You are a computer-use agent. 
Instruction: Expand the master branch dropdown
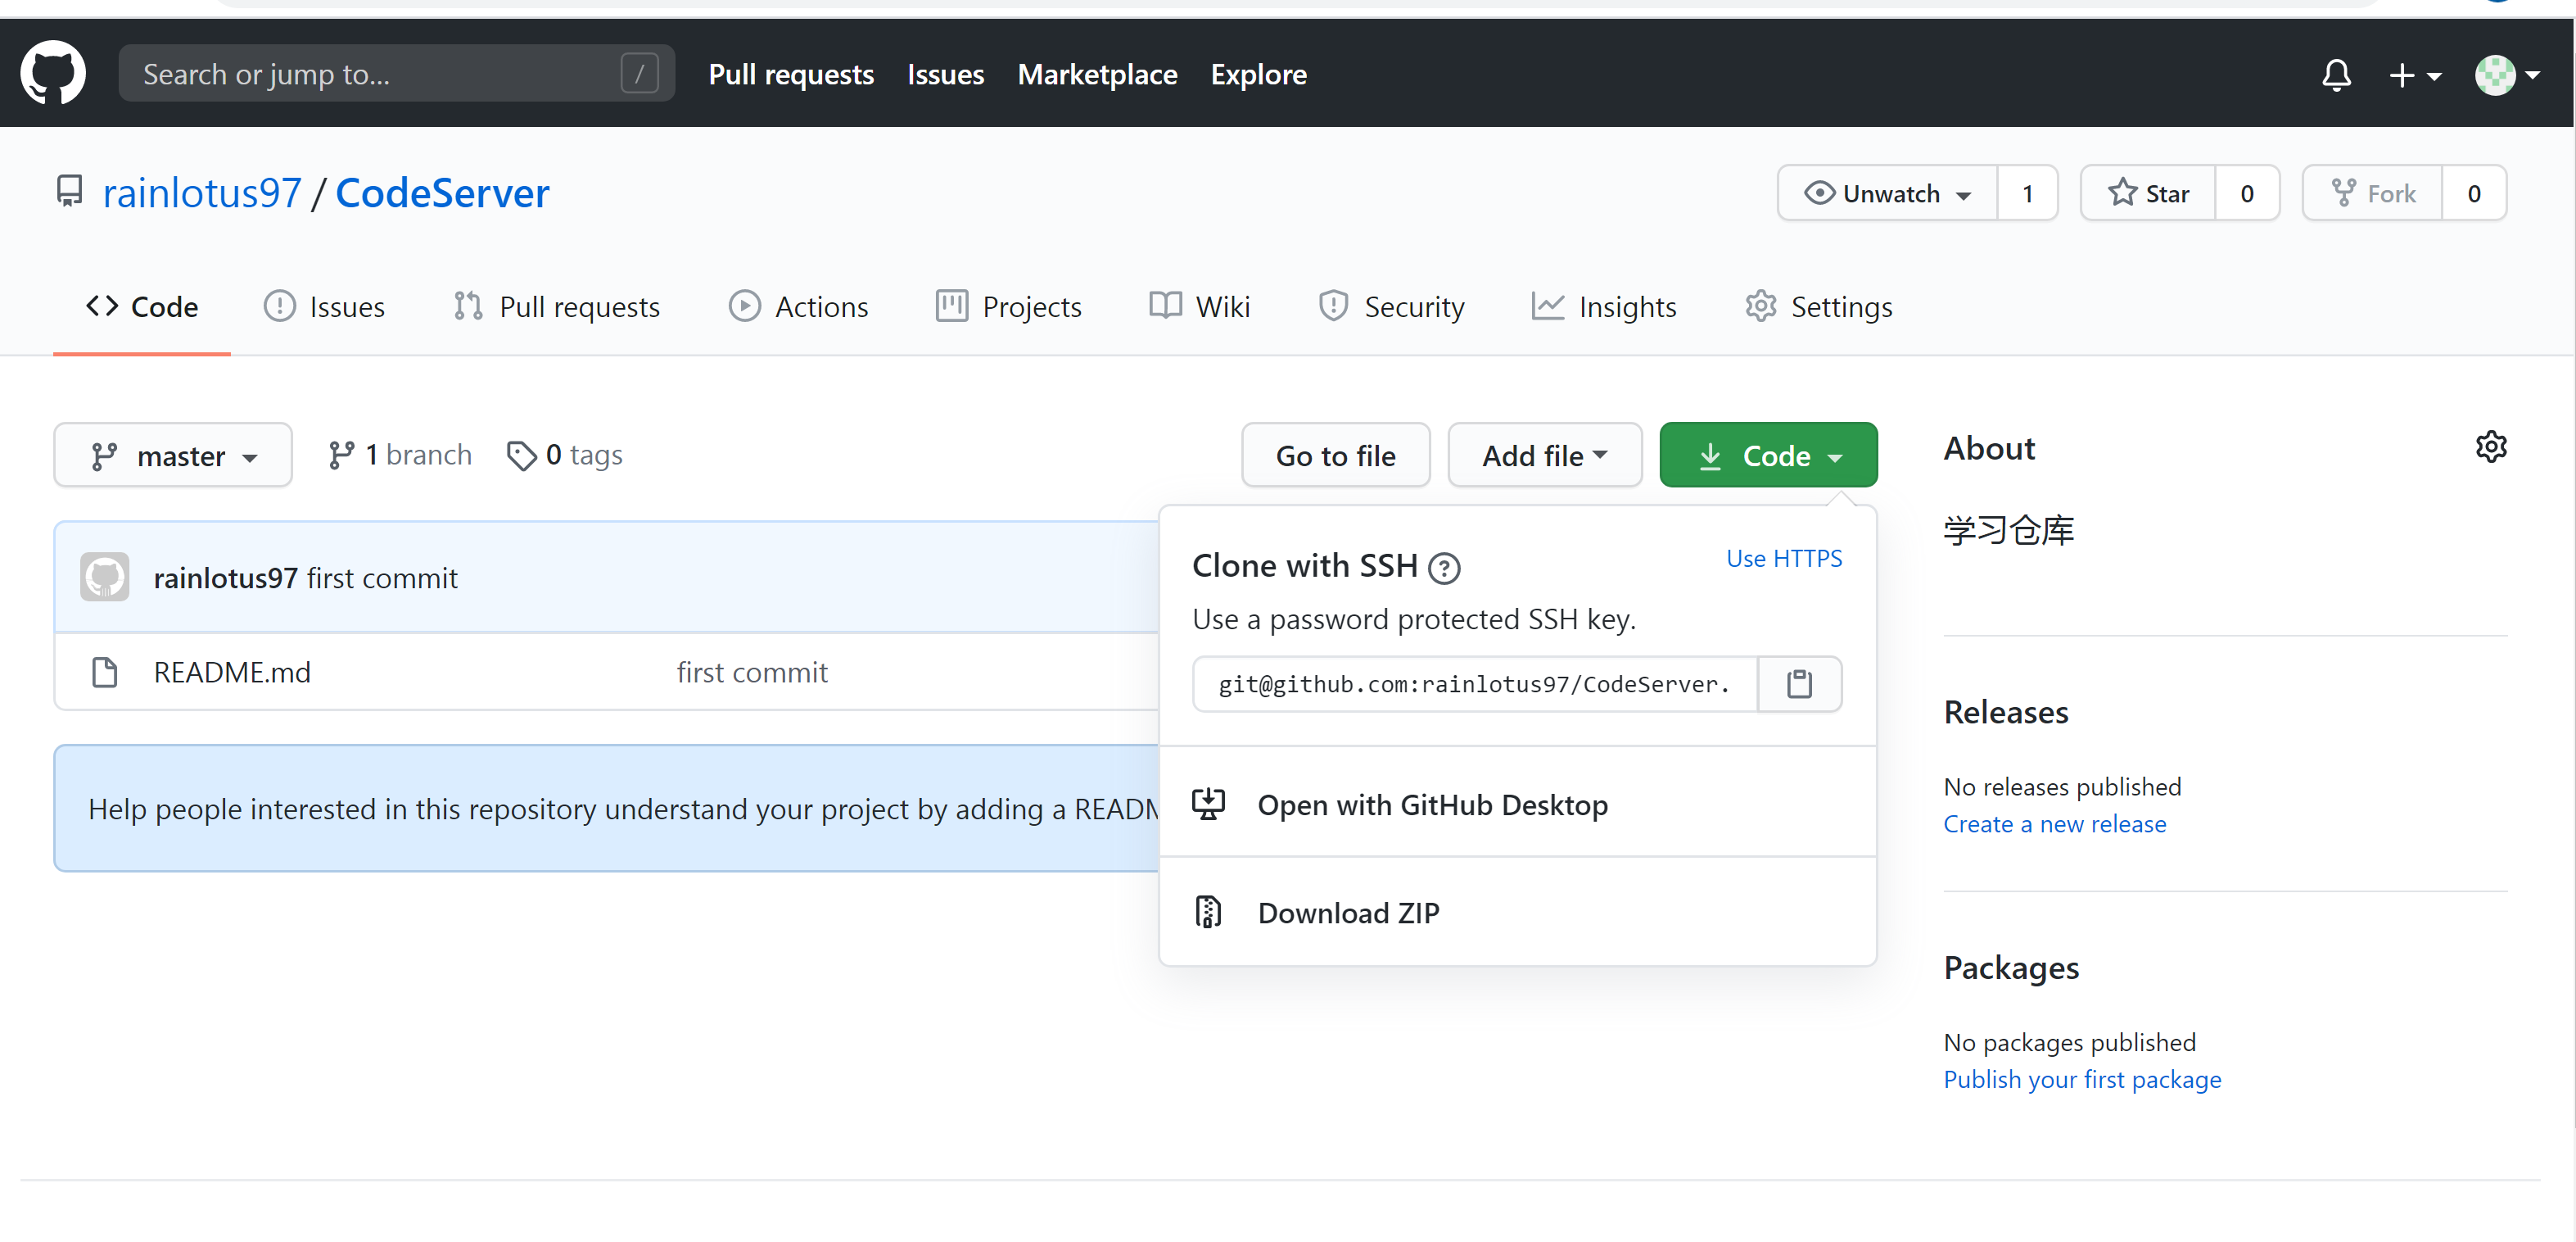[173, 456]
